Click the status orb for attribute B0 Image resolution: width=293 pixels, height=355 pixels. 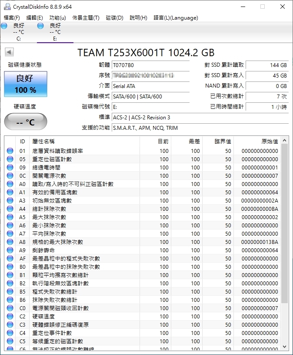10,267
